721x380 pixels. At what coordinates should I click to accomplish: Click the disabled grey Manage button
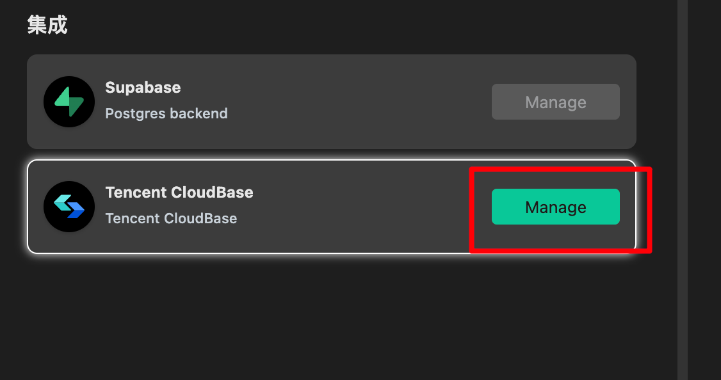[x=555, y=102]
